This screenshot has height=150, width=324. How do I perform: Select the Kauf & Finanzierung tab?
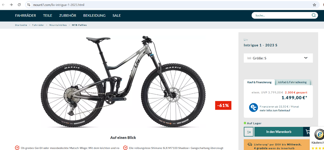point(259,82)
